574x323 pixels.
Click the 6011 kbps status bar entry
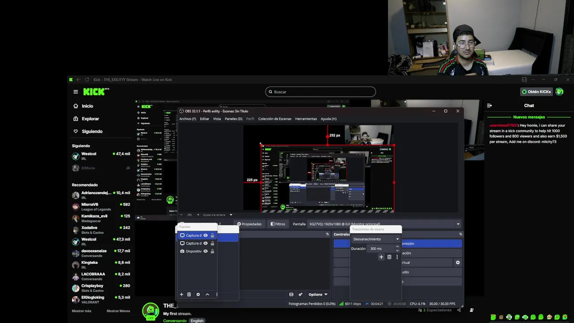click(x=350, y=304)
